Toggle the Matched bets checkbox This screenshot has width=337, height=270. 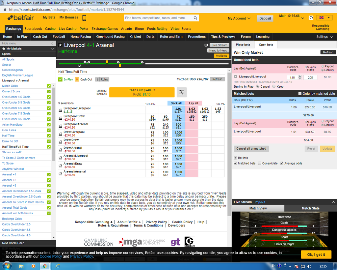pos(235,164)
